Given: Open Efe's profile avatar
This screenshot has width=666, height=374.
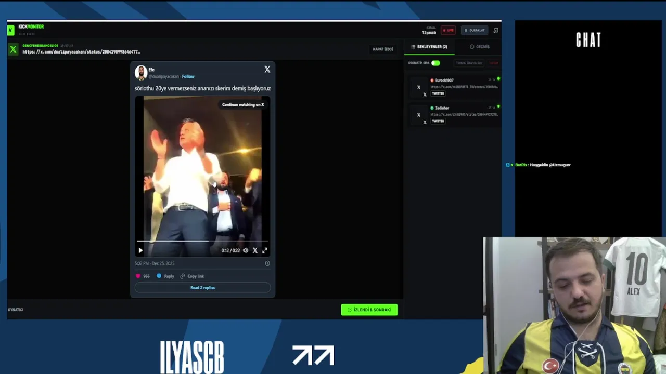Looking at the screenshot, I should pos(140,72).
